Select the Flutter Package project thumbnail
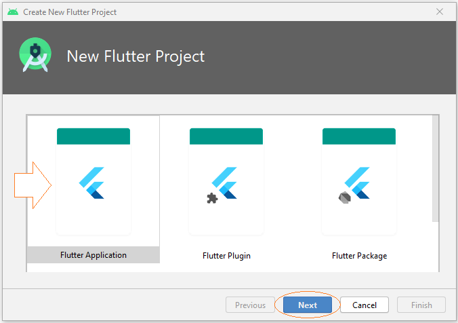 359,181
